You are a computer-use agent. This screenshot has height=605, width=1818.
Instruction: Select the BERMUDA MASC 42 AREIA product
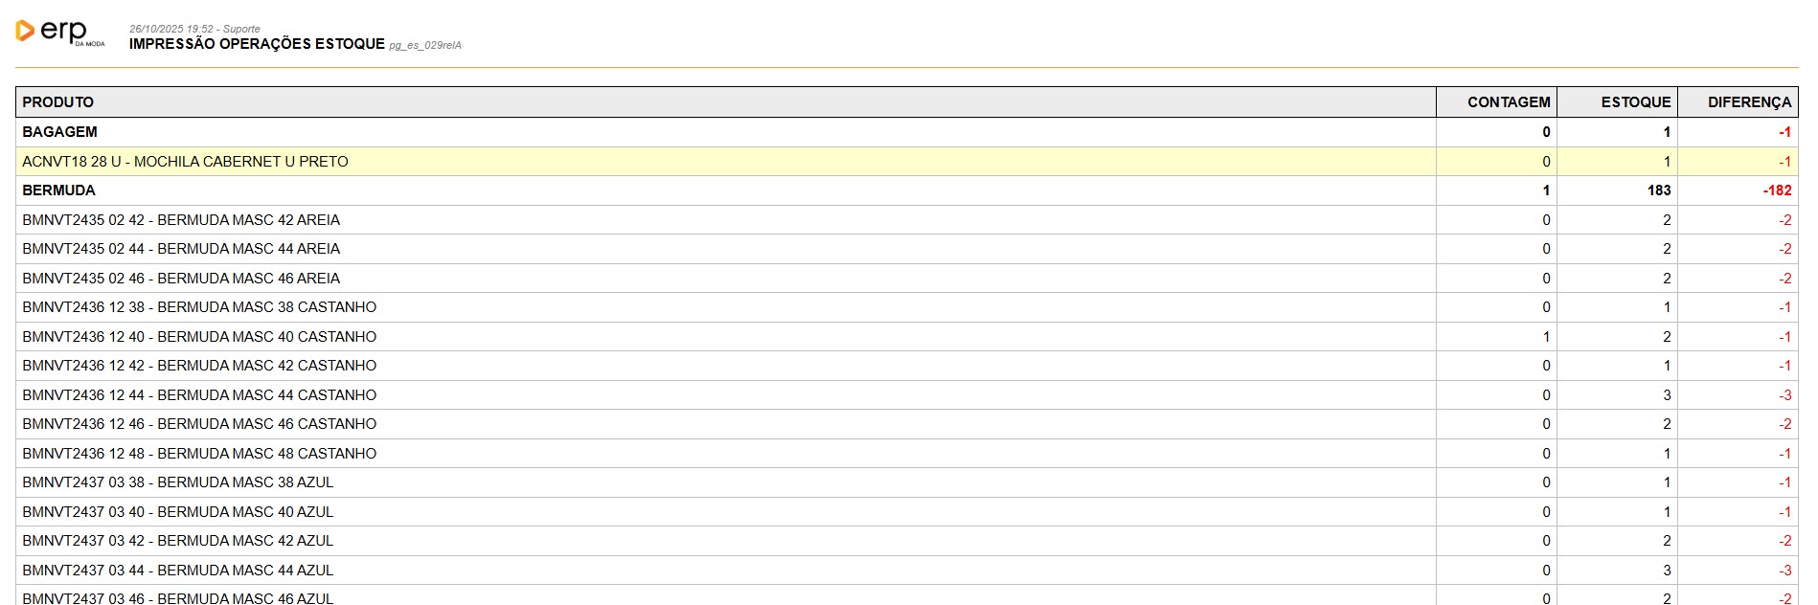181,220
